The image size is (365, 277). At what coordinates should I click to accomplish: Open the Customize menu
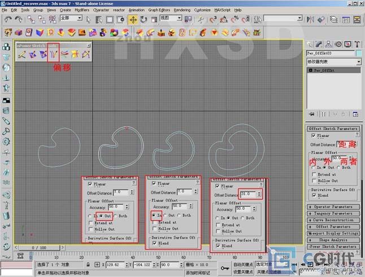202,10
